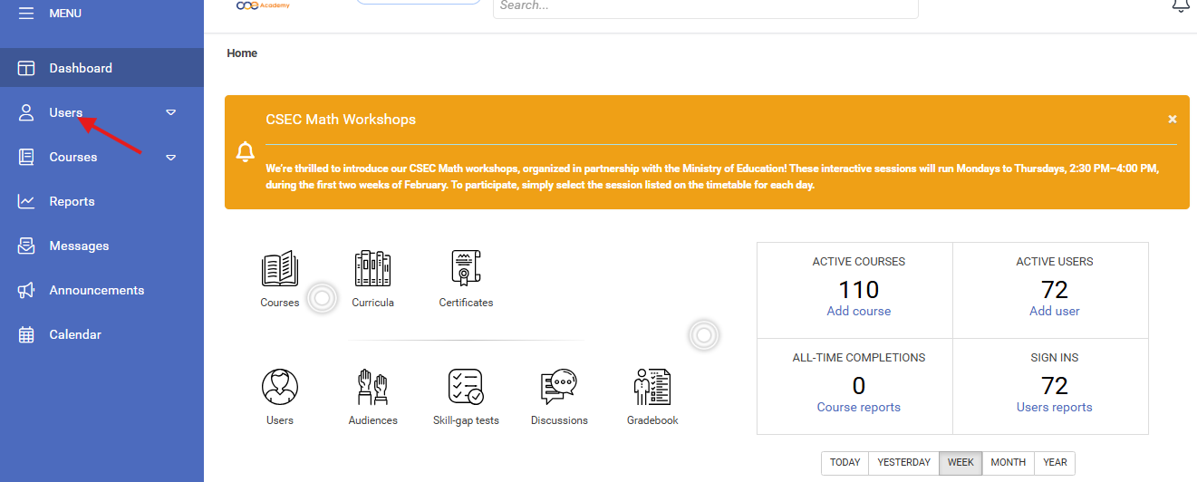Open the Discussions chat bubbles icon
Image resolution: width=1197 pixels, height=482 pixels.
point(559,387)
